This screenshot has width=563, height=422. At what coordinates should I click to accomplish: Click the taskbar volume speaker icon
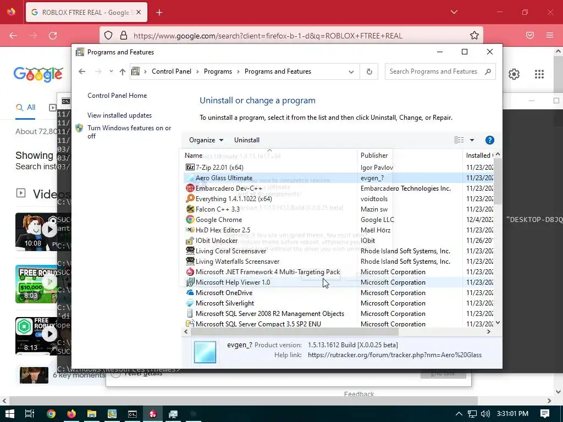tap(485, 414)
